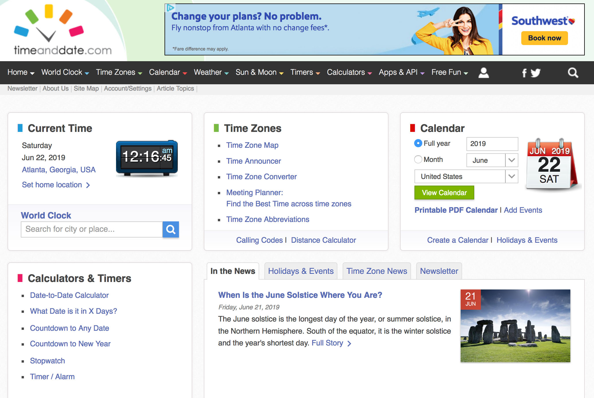
Task: Click Set home location link
Action: 52,185
